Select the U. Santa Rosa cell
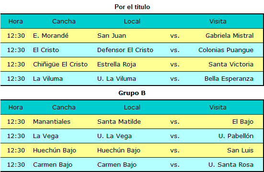Image resolution: width=264 pixels, height=172 pixels. point(231,165)
